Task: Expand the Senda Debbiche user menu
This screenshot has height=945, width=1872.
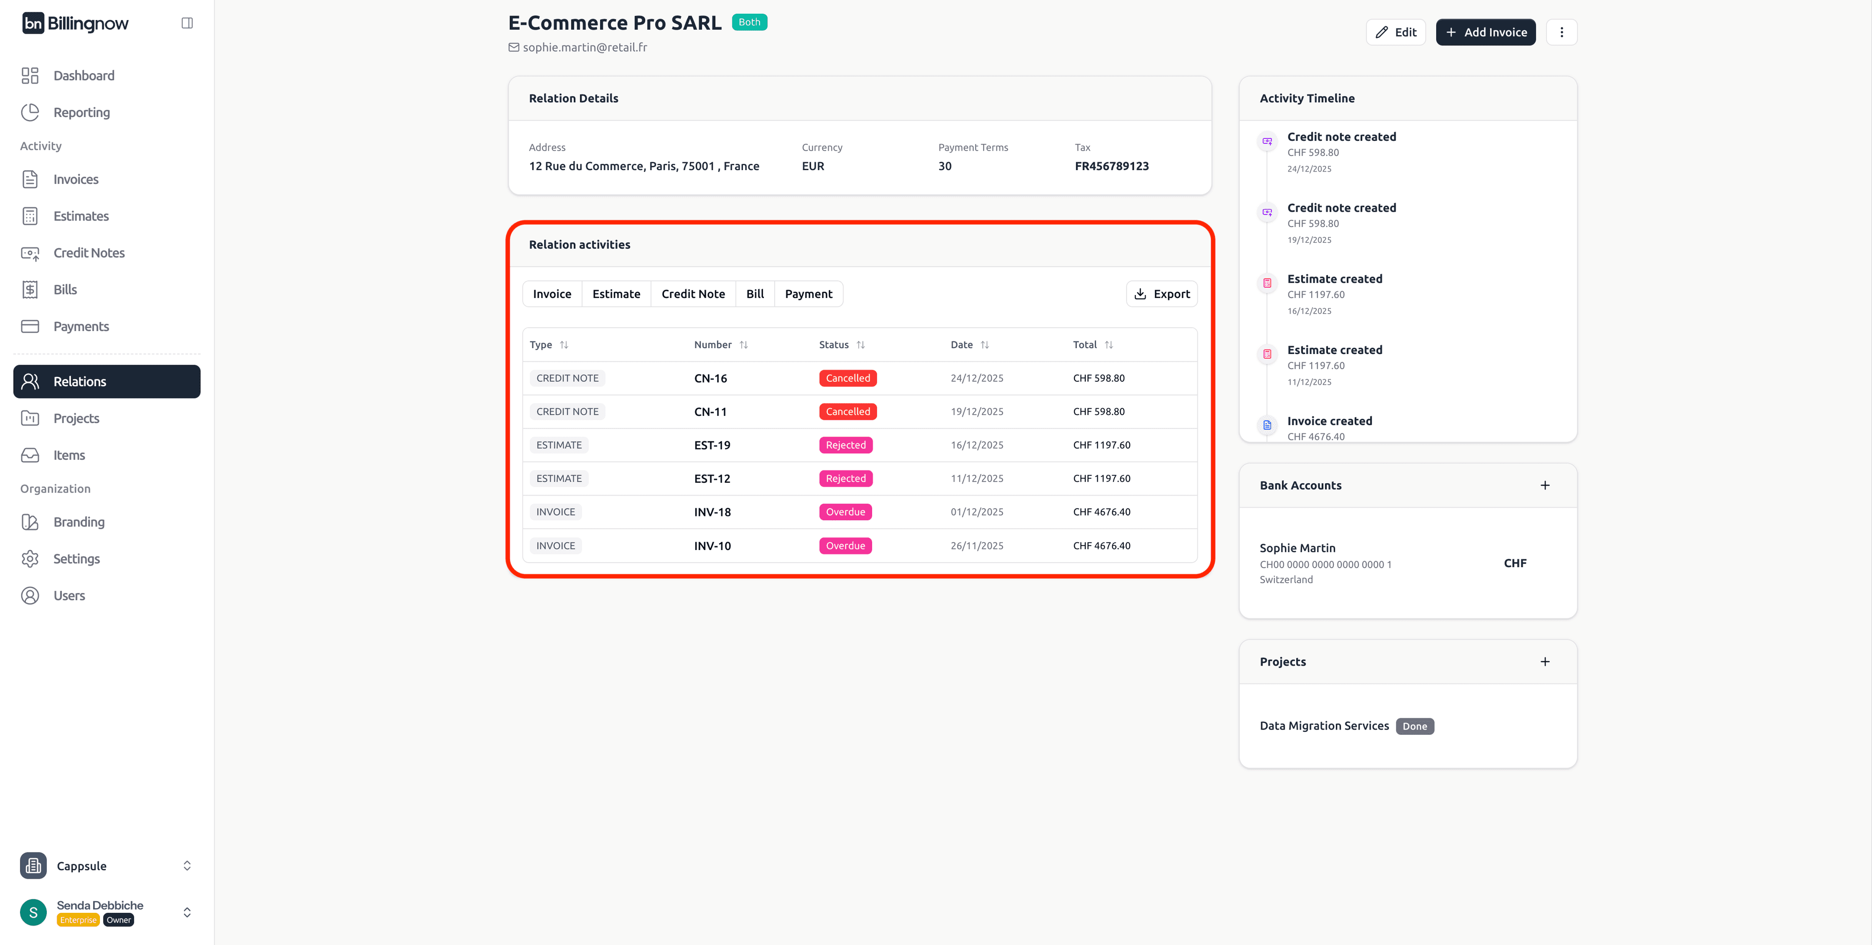Action: pos(187,912)
